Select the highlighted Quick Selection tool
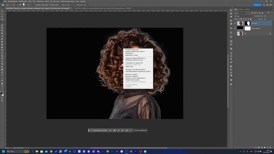 (2, 22)
